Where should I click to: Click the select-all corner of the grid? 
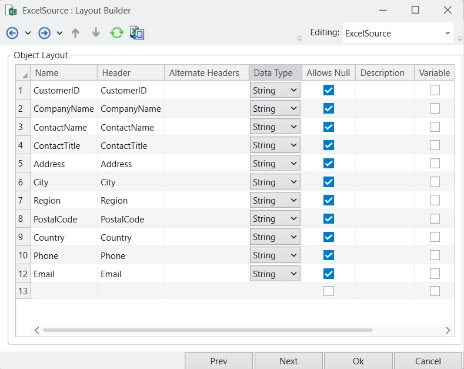click(24, 74)
